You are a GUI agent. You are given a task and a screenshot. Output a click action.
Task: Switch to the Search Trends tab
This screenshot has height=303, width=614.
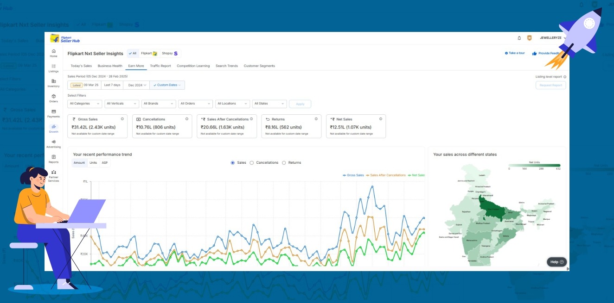point(227,66)
